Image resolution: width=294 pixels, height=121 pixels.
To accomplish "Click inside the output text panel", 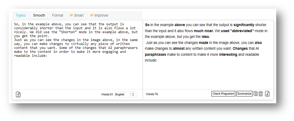I will point(208,55).
